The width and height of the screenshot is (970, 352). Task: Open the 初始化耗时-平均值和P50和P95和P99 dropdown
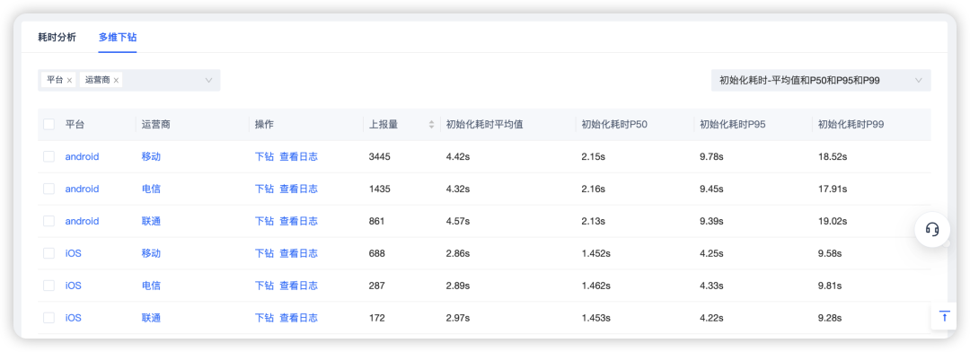click(820, 81)
